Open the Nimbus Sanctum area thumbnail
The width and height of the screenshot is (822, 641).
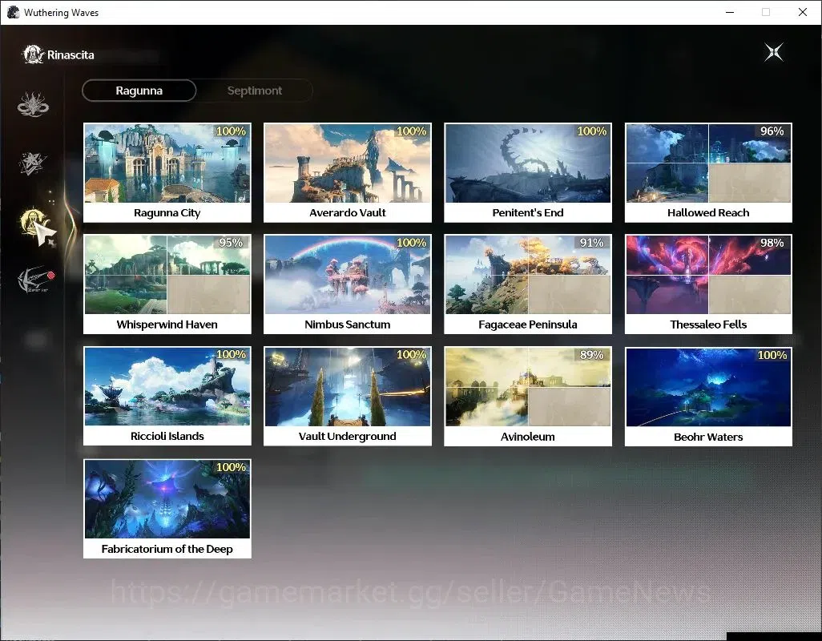[348, 275]
